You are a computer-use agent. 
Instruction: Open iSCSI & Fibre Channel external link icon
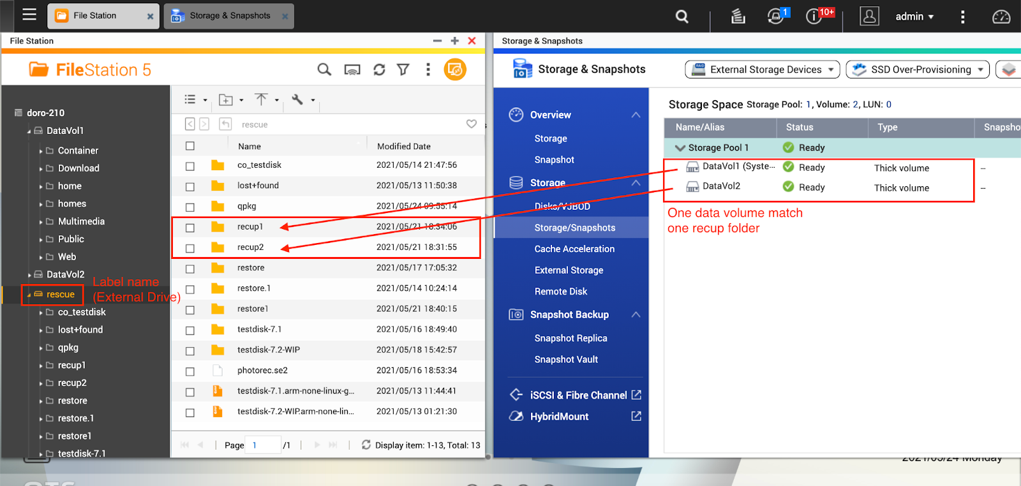point(636,395)
